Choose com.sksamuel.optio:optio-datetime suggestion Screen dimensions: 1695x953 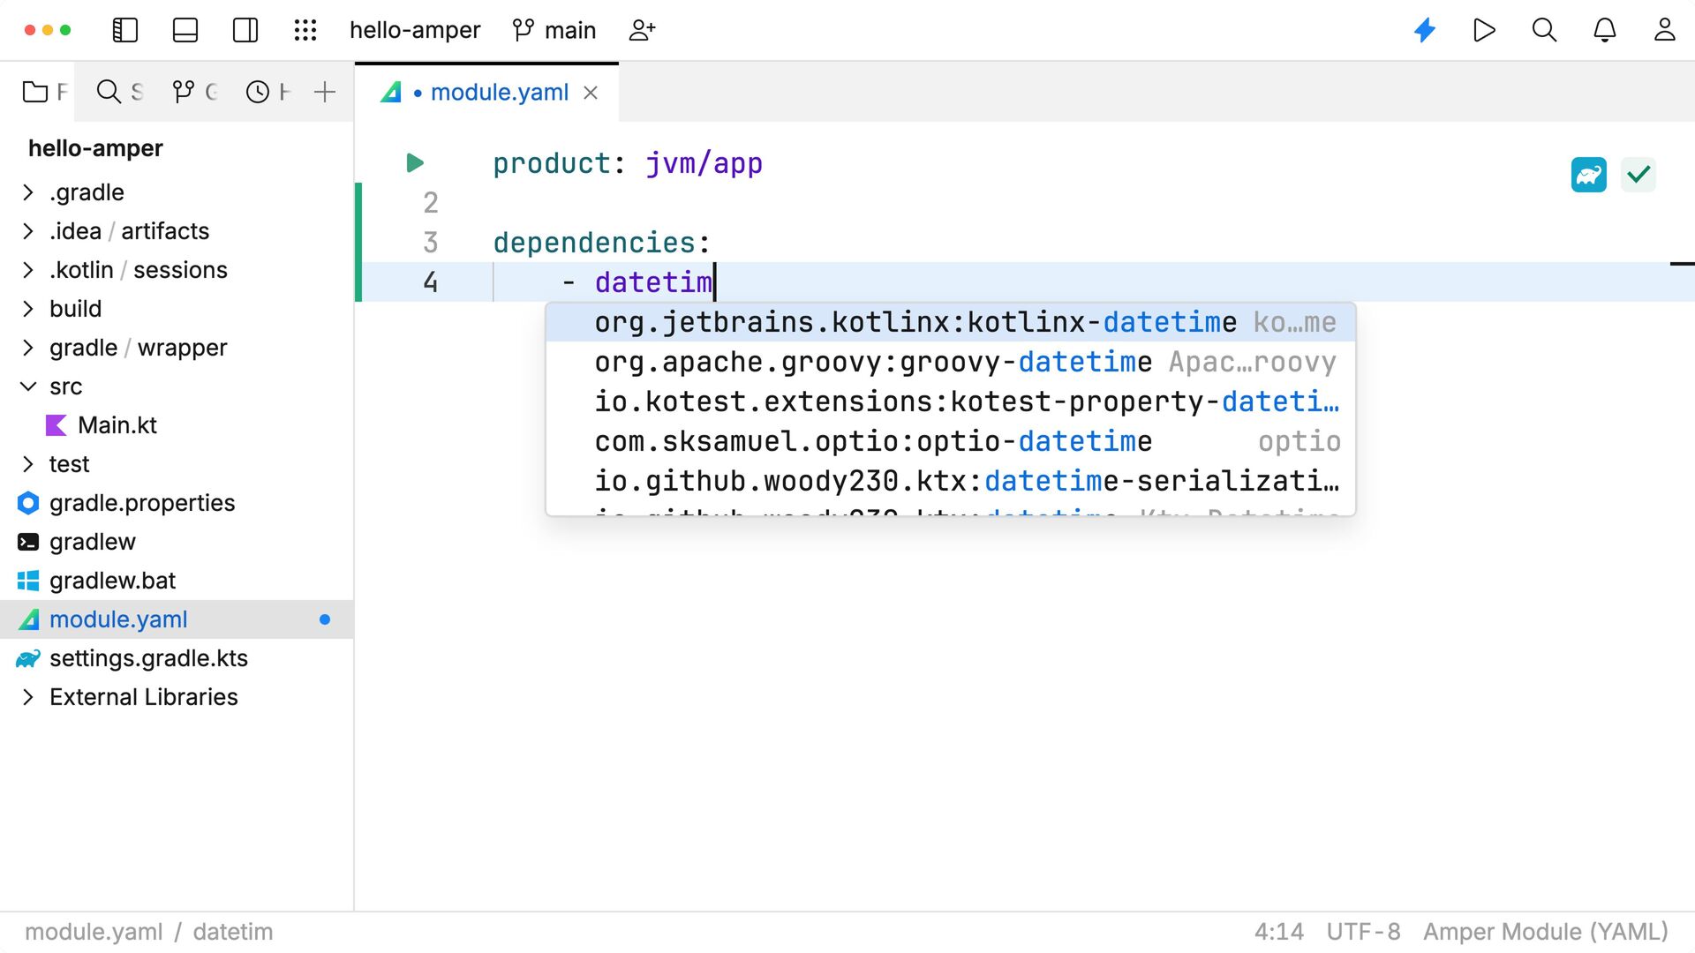[x=951, y=441]
